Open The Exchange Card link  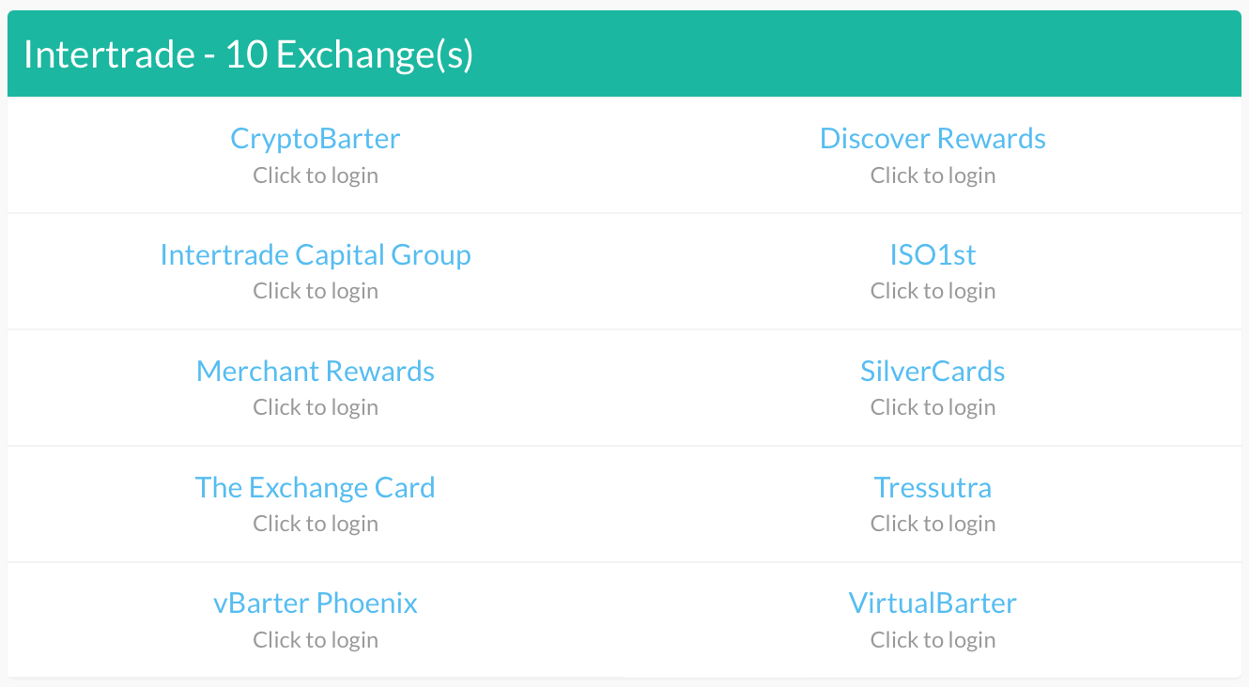click(x=316, y=488)
